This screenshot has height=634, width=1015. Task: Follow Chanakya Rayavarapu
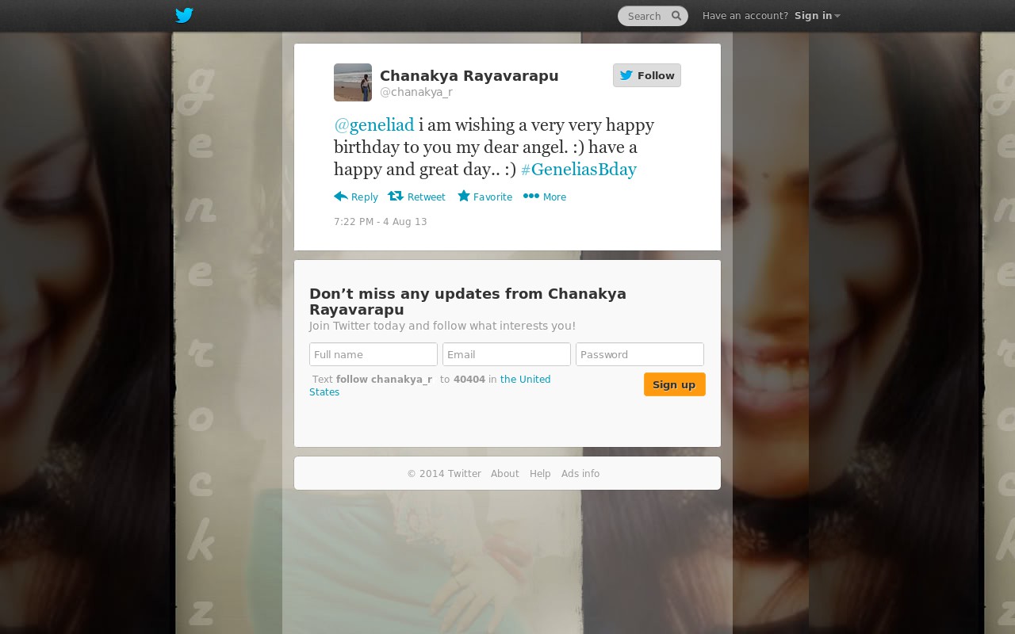click(647, 75)
